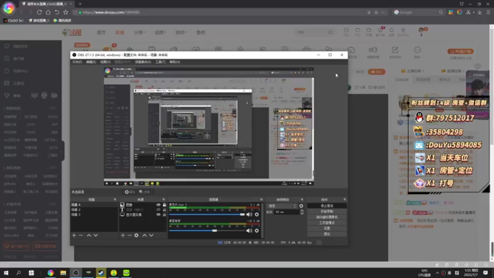Open OBS 设置 settings button
This screenshot has height=278, width=494.
coord(327,229)
